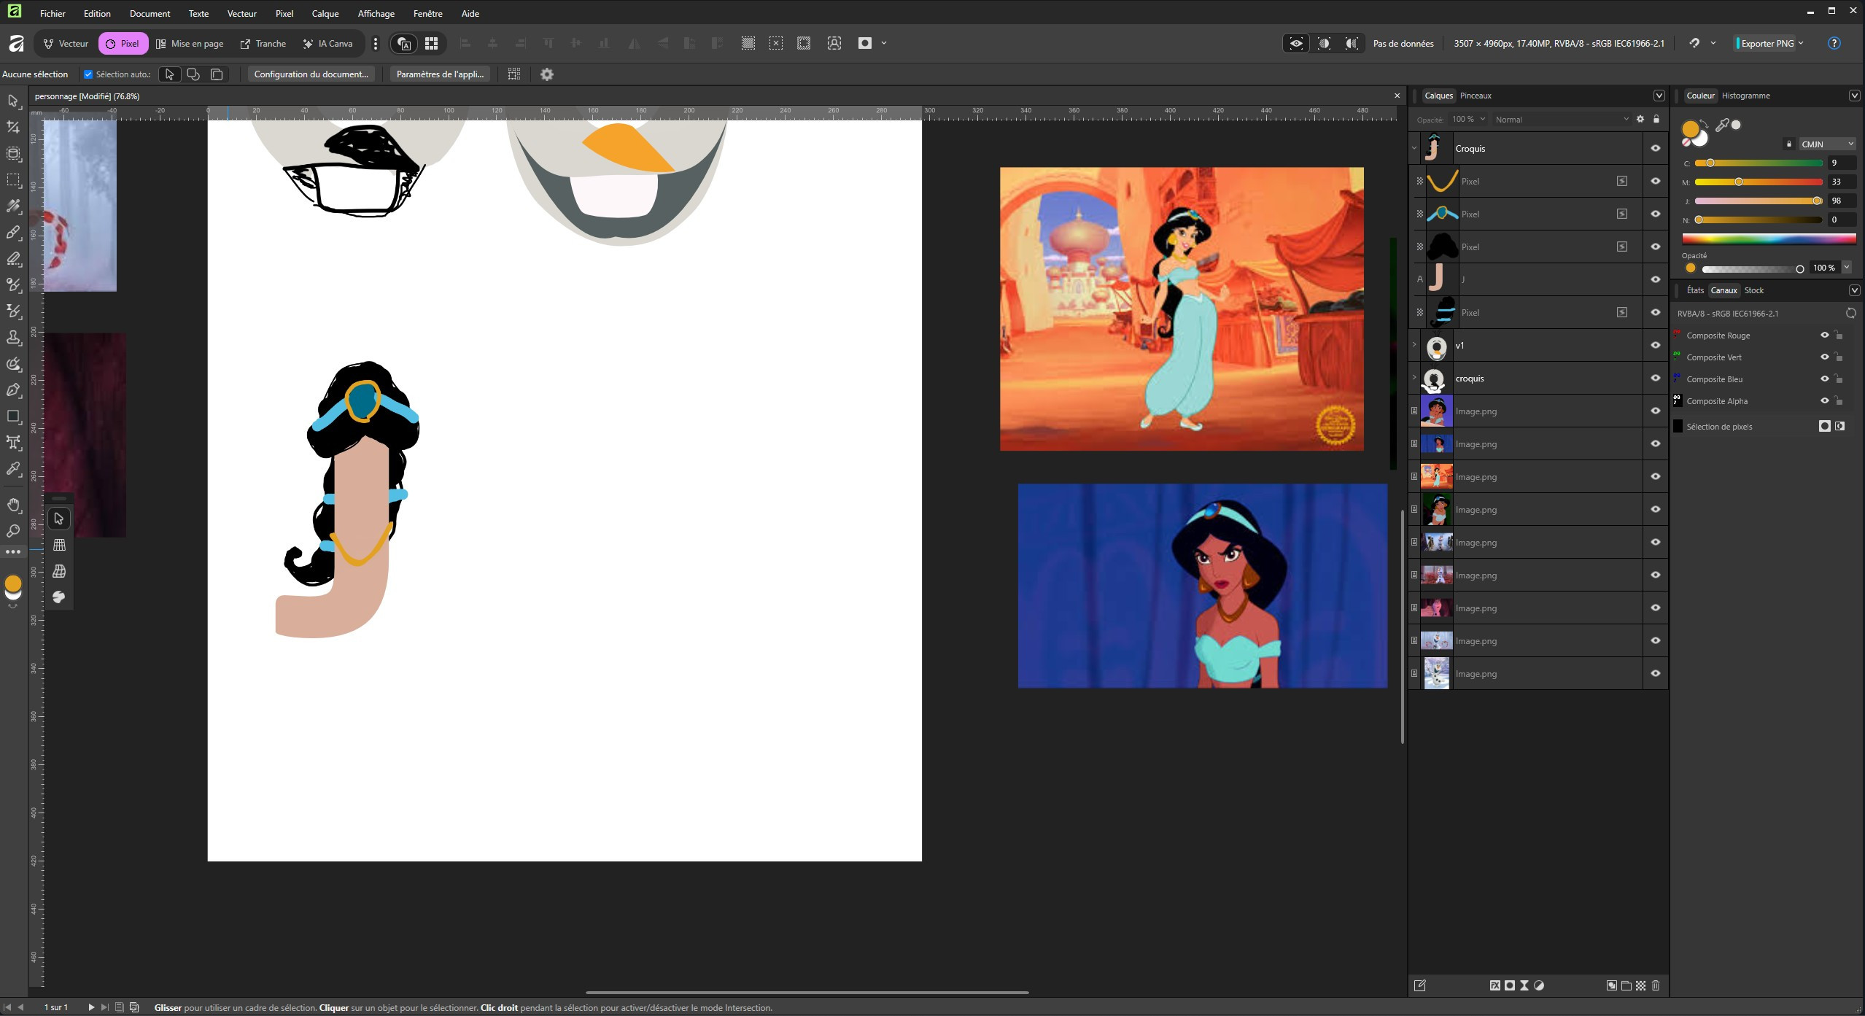Open the CMJN color model dropdown
The height and width of the screenshot is (1016, 1865).
coord(1826,144)
